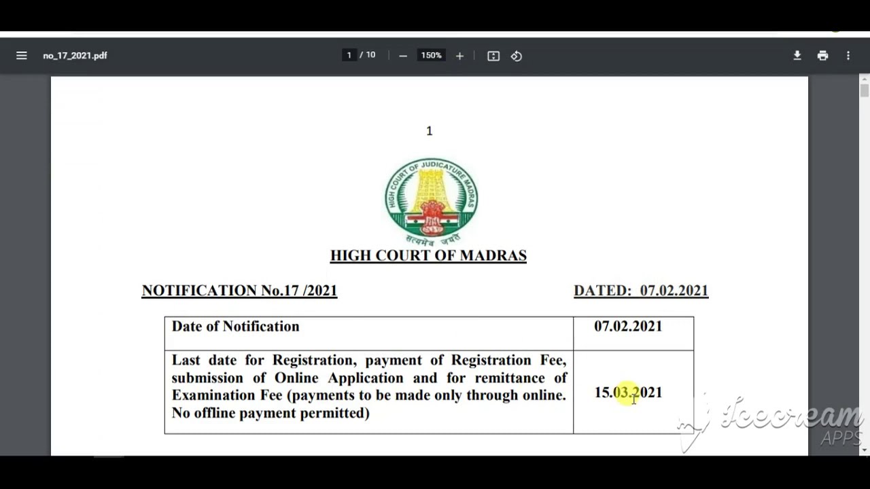Click the Date of Notification cell

point(368,333)
